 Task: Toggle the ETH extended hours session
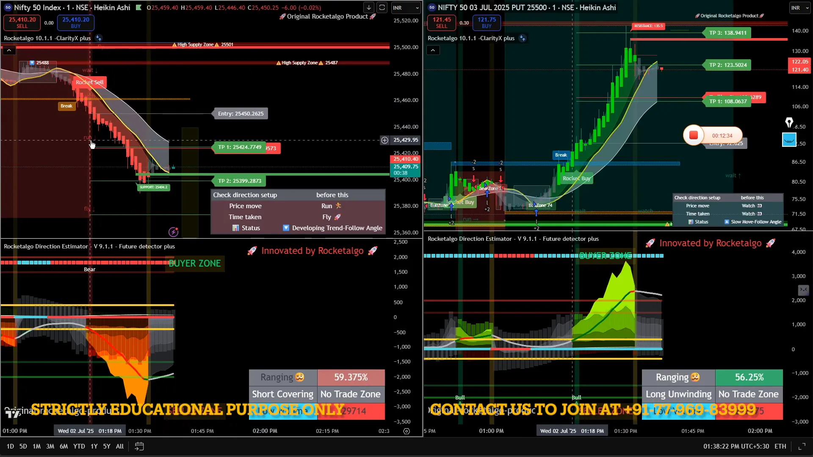tap(780, 446)
